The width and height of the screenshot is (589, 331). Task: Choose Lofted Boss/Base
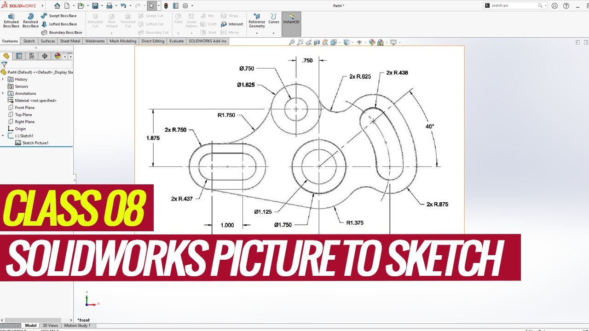coord(59,24)
